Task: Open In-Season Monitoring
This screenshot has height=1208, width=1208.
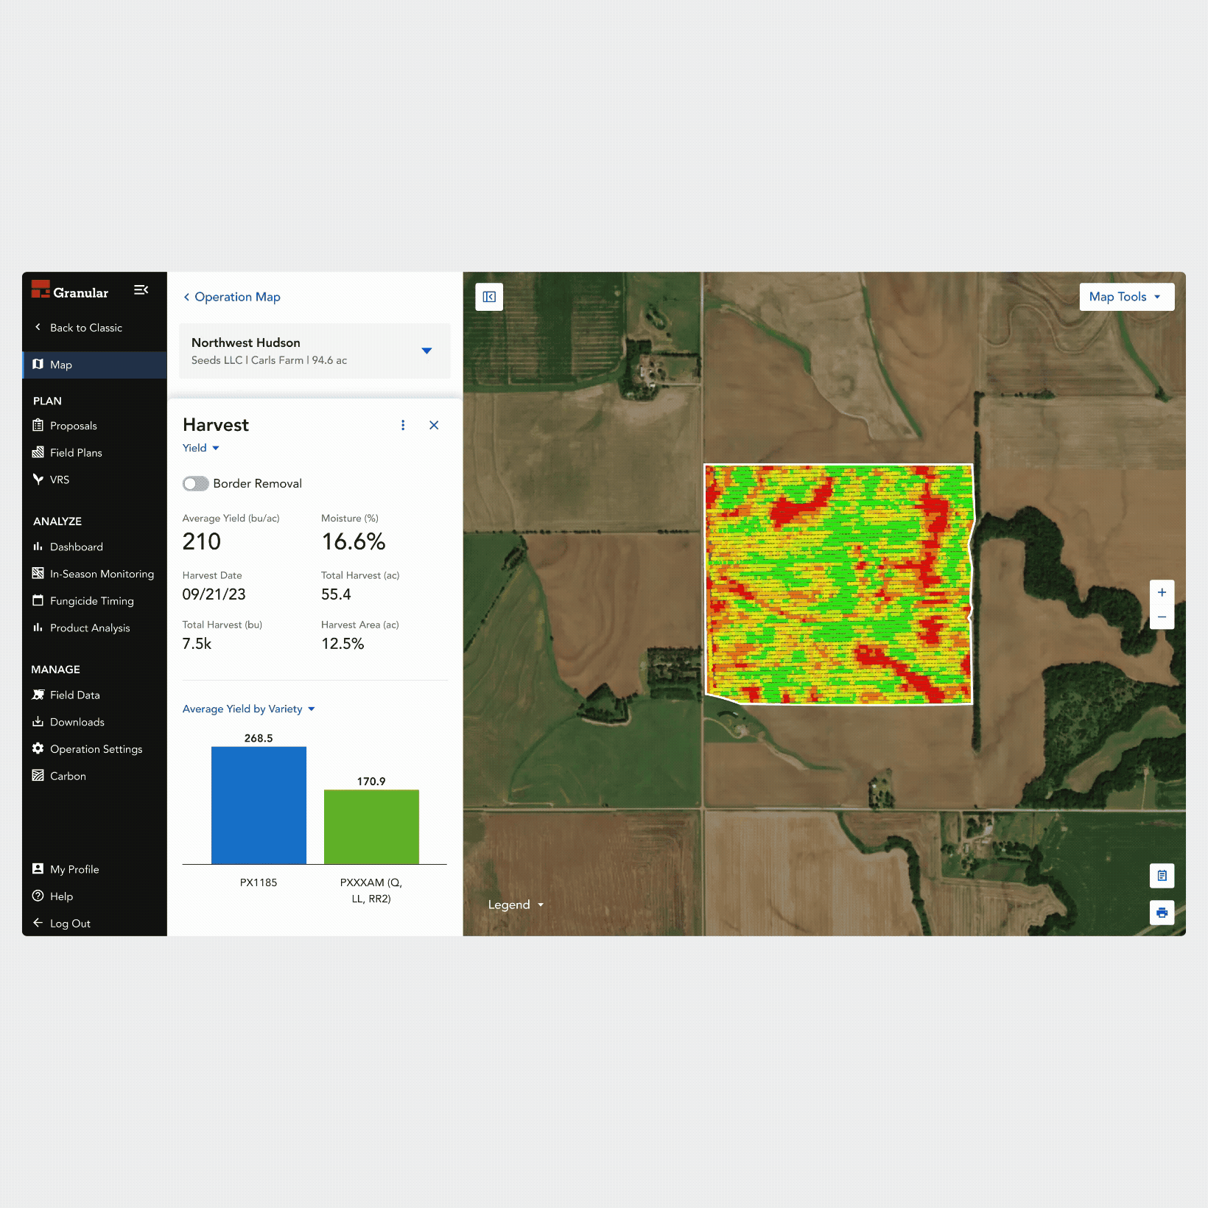Action: click(102, 574)
